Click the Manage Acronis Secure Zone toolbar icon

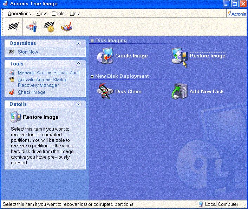pos(32,27)
